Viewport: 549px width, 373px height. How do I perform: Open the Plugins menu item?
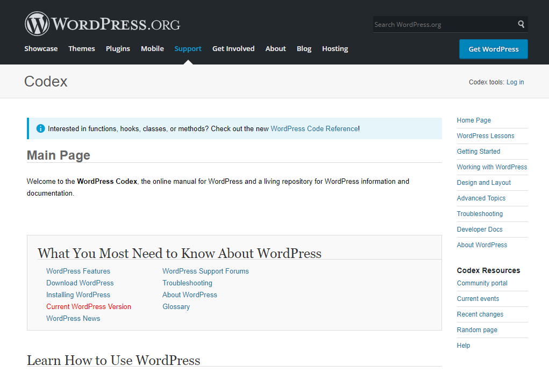(118, 48)
